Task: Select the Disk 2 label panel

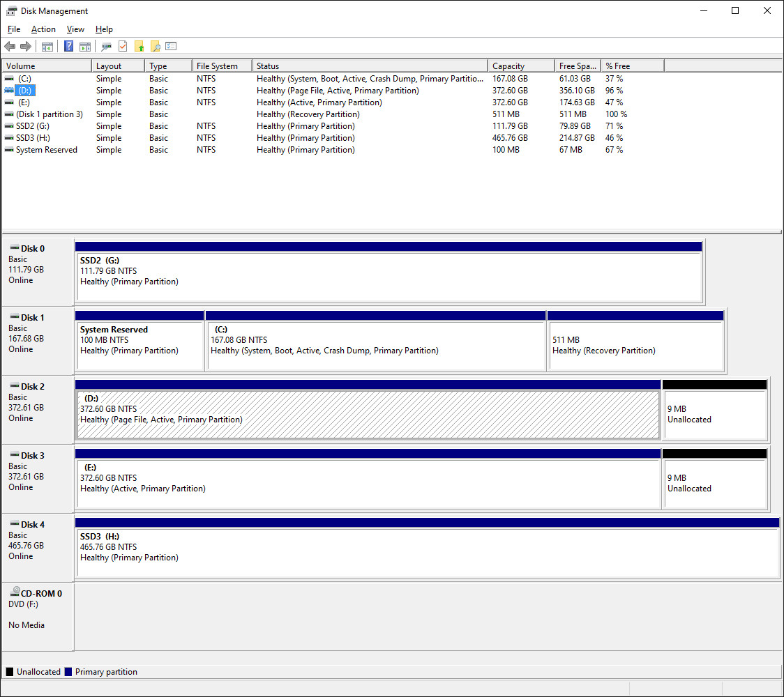Action: point(38,411)
